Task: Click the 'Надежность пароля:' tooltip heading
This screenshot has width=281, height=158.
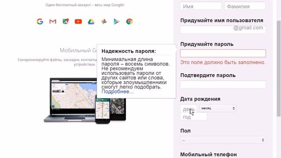Action: tap(129, 51)
